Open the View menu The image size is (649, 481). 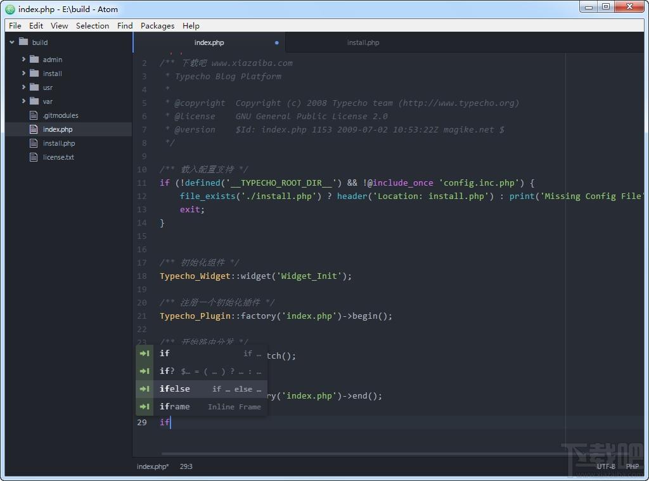tap(59, 25)
